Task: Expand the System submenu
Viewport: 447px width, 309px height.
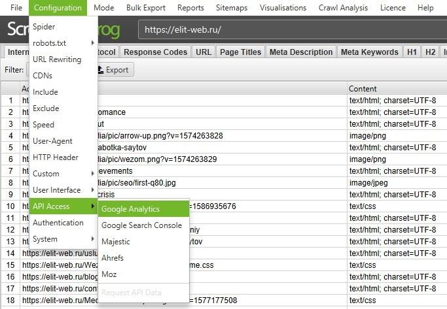Action: click(x=63, y=239)
